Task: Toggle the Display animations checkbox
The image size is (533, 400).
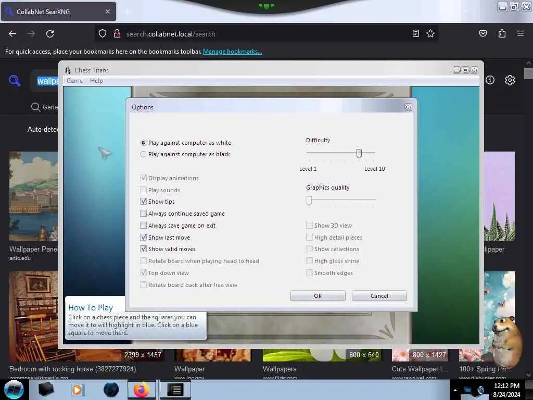Action: pos(143,178)
